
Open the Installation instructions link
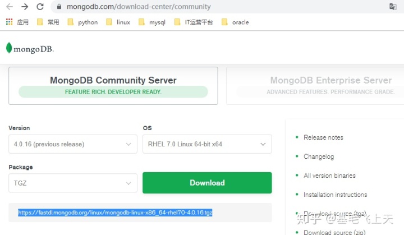pyautogui.click(x=335, y=195)
